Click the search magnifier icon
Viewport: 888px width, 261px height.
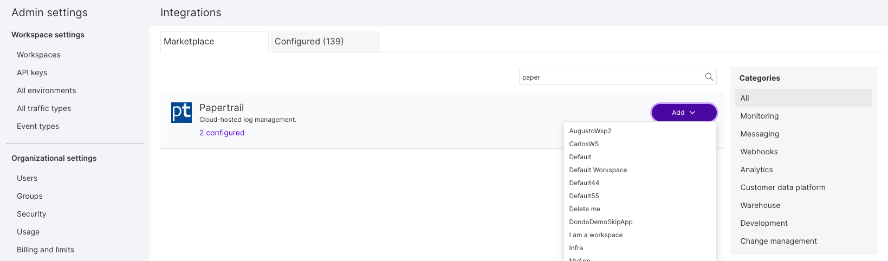[x=709, y=77]
